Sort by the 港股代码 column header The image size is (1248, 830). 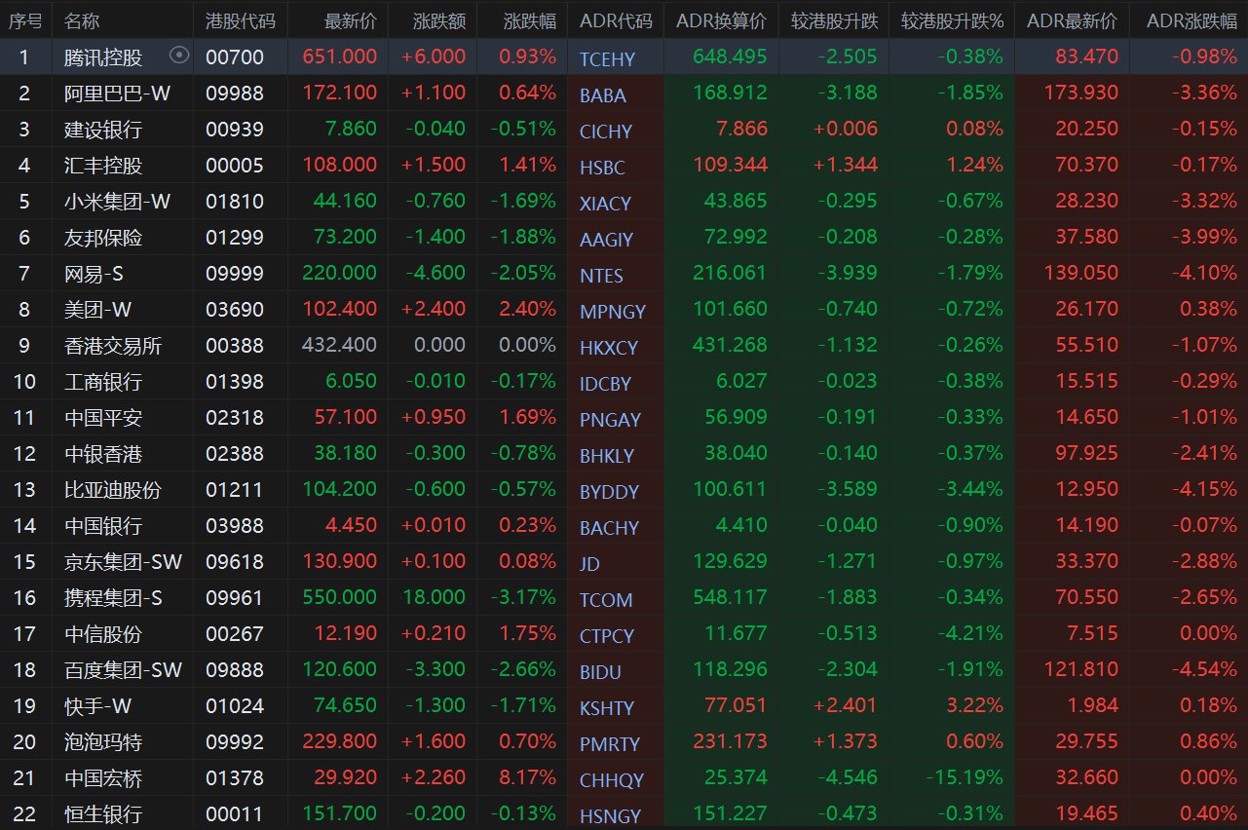(x=241, y=20)
